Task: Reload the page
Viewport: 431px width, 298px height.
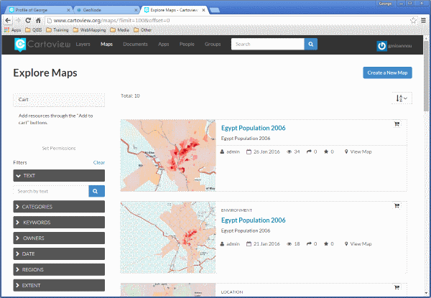Action: pos(28,20)
